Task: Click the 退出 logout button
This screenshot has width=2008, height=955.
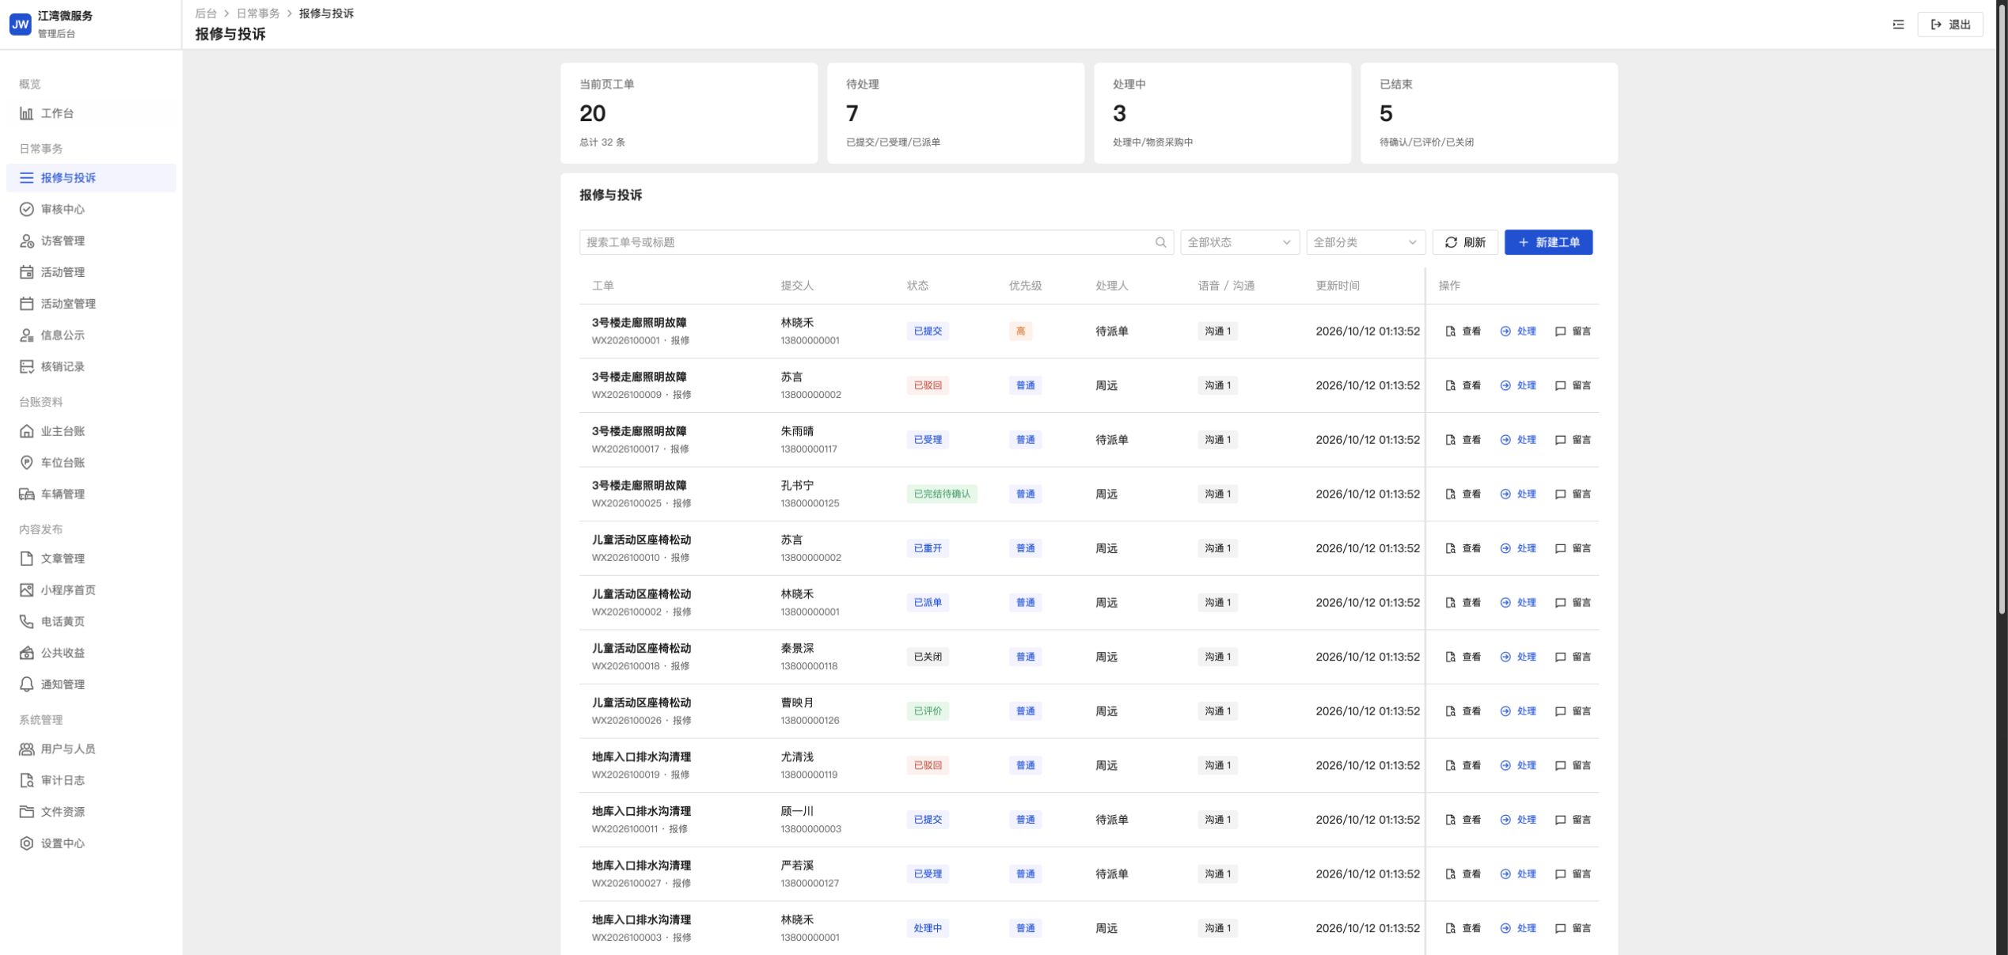Action: tap(1950, 25)
